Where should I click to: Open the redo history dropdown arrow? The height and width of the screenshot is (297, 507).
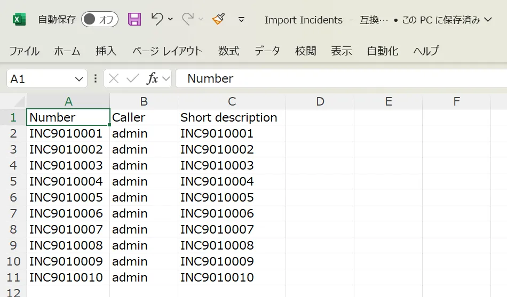pyautogui.click(x=201, y=19)
